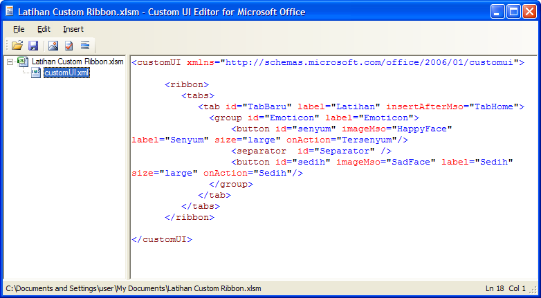Click the Save floppy disk icon
The image size is (541, 298).
tap(33, 45)
